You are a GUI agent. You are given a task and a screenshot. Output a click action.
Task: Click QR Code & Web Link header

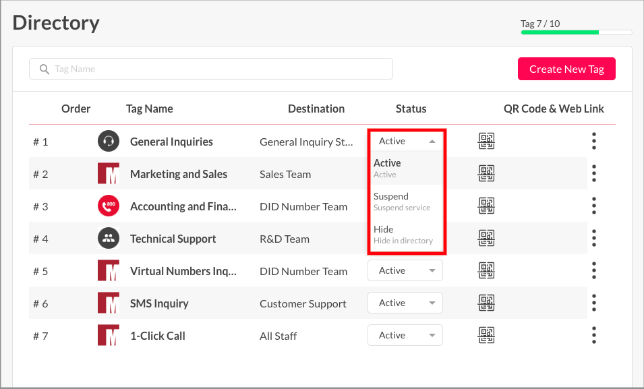[x=554, y=109]
